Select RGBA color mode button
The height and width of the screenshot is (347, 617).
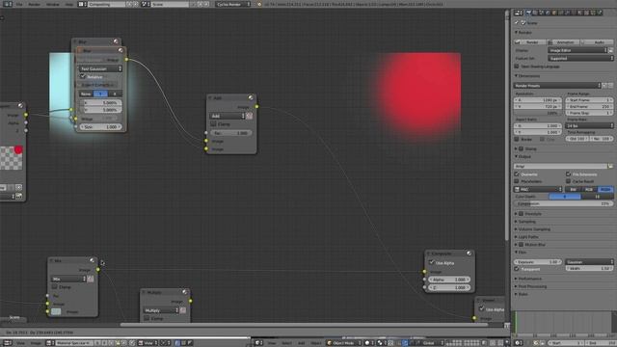(x=604, y=189)
